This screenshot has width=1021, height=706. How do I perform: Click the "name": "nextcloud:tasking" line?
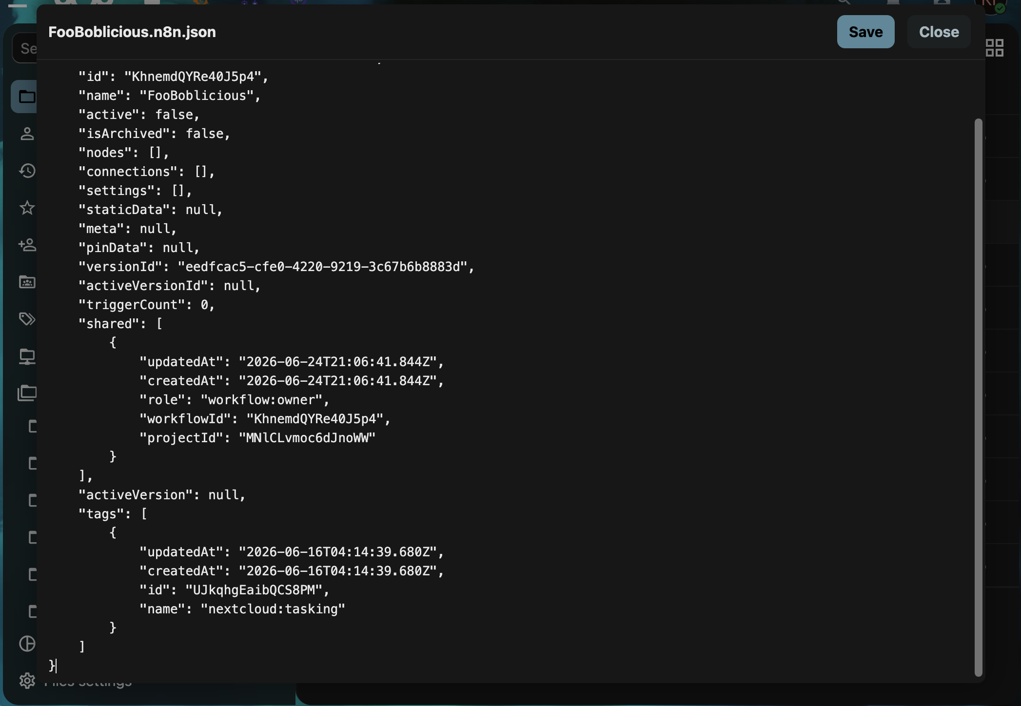242,609
